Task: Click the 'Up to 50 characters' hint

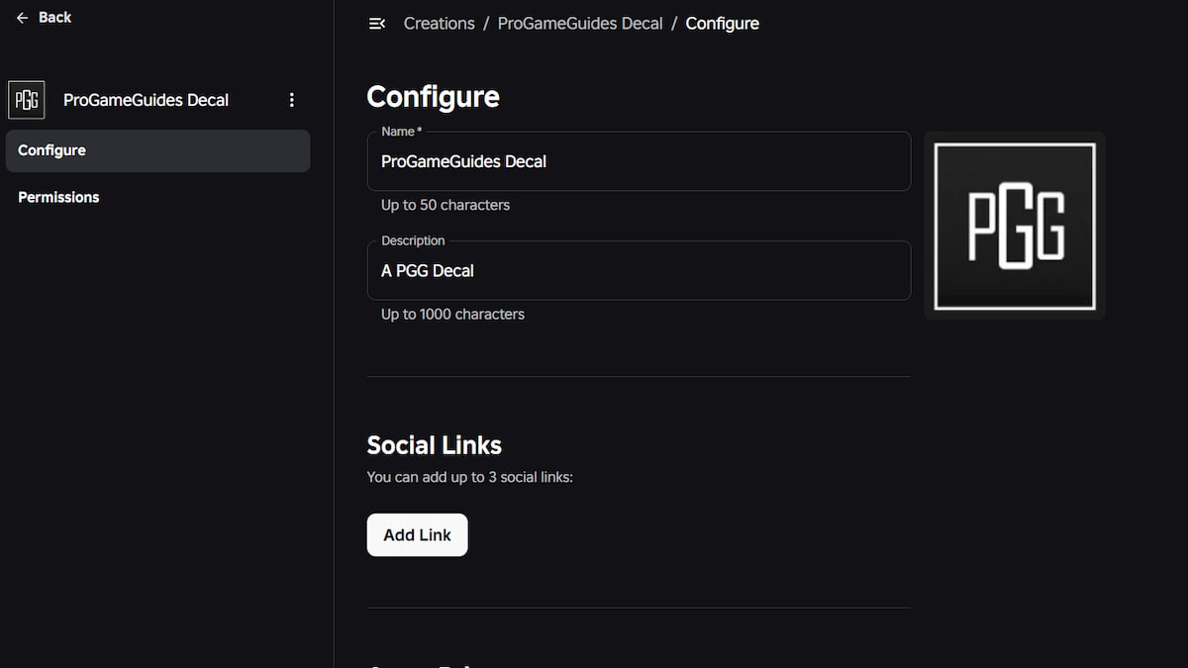Action: pyautogui.click(x=445, y=205)
